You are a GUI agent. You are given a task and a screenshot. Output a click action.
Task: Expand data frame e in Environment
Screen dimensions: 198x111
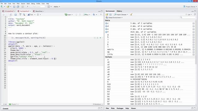(106, 29)
